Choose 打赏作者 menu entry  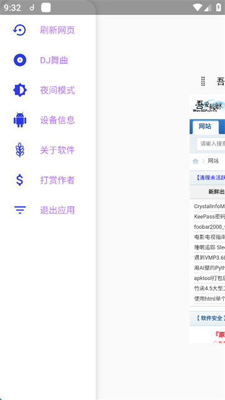coord(57,180)
